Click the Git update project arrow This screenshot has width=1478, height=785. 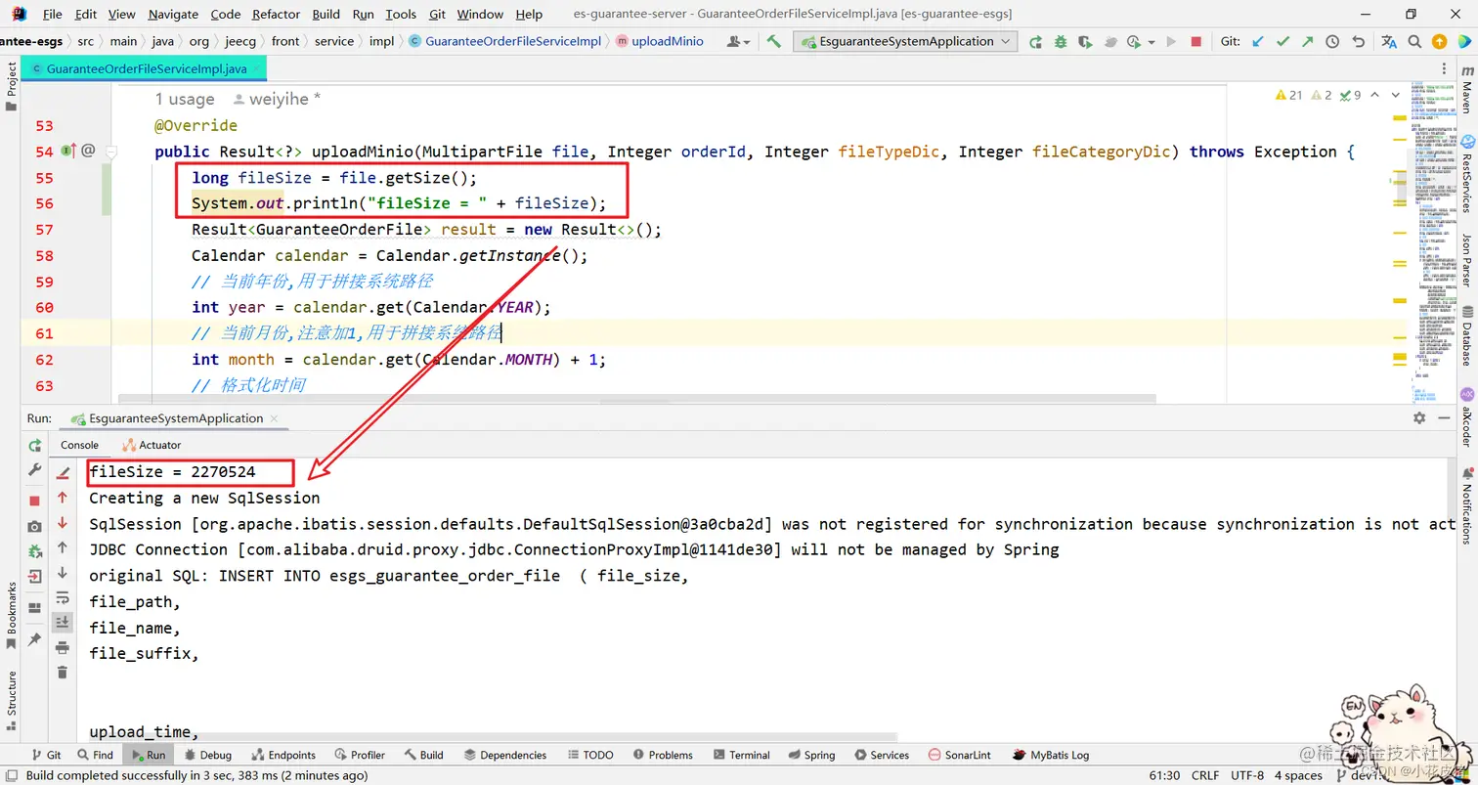point(1258,41)
